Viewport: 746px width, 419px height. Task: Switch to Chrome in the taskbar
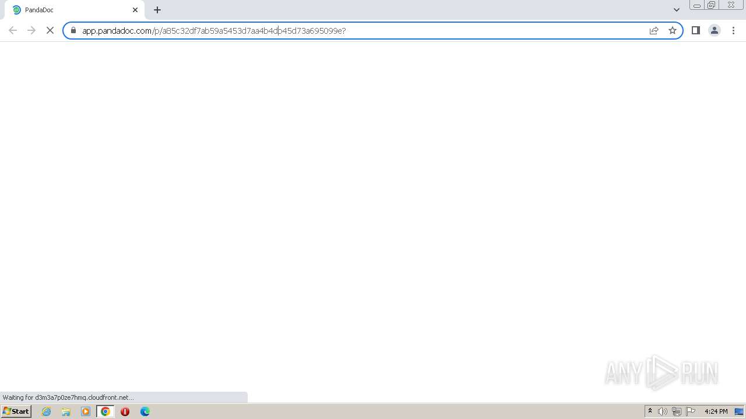[x=105, y=411]
